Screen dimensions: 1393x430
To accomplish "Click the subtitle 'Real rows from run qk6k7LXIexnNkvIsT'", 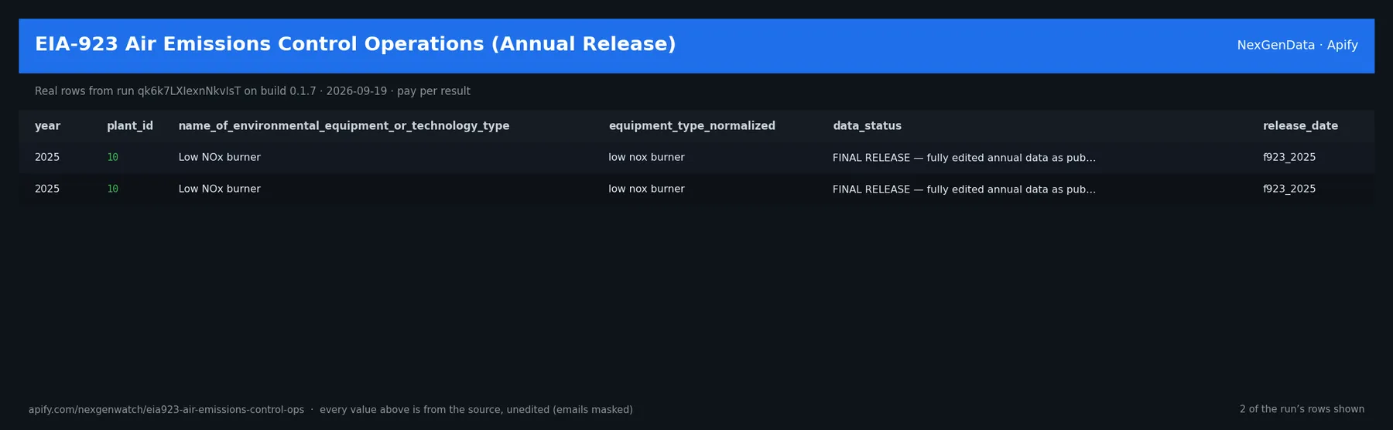I will (138, 91).
